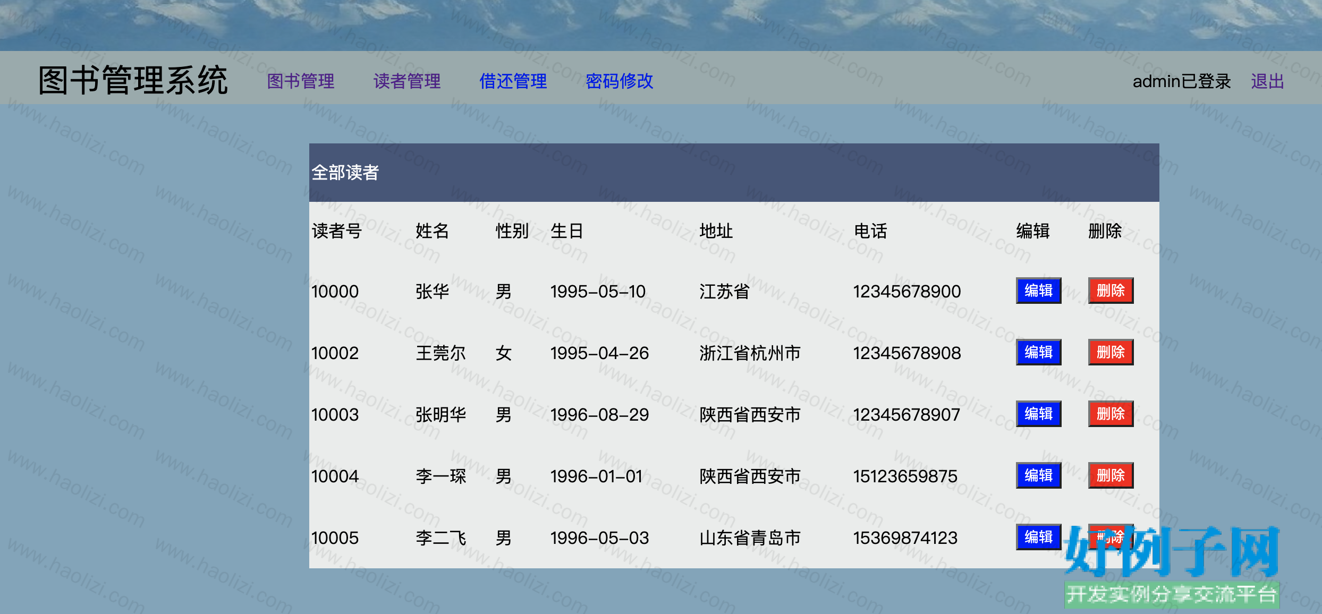Screen dimensions: 1322x614
Task: Edit reader 10004 李一琛
Action: 1038,475
